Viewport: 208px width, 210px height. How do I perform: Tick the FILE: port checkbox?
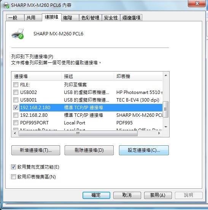tap(16, 84)
